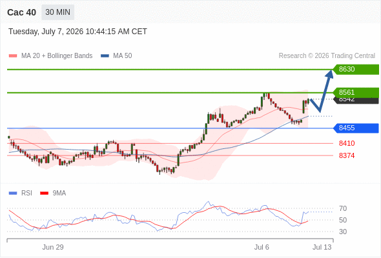Click the 8542 current price tag
This screenshot has height=258, width=381.
356,101
